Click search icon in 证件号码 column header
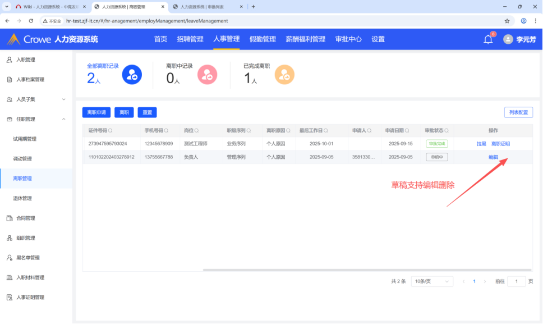The image size is (543, 324). (111, 130)
